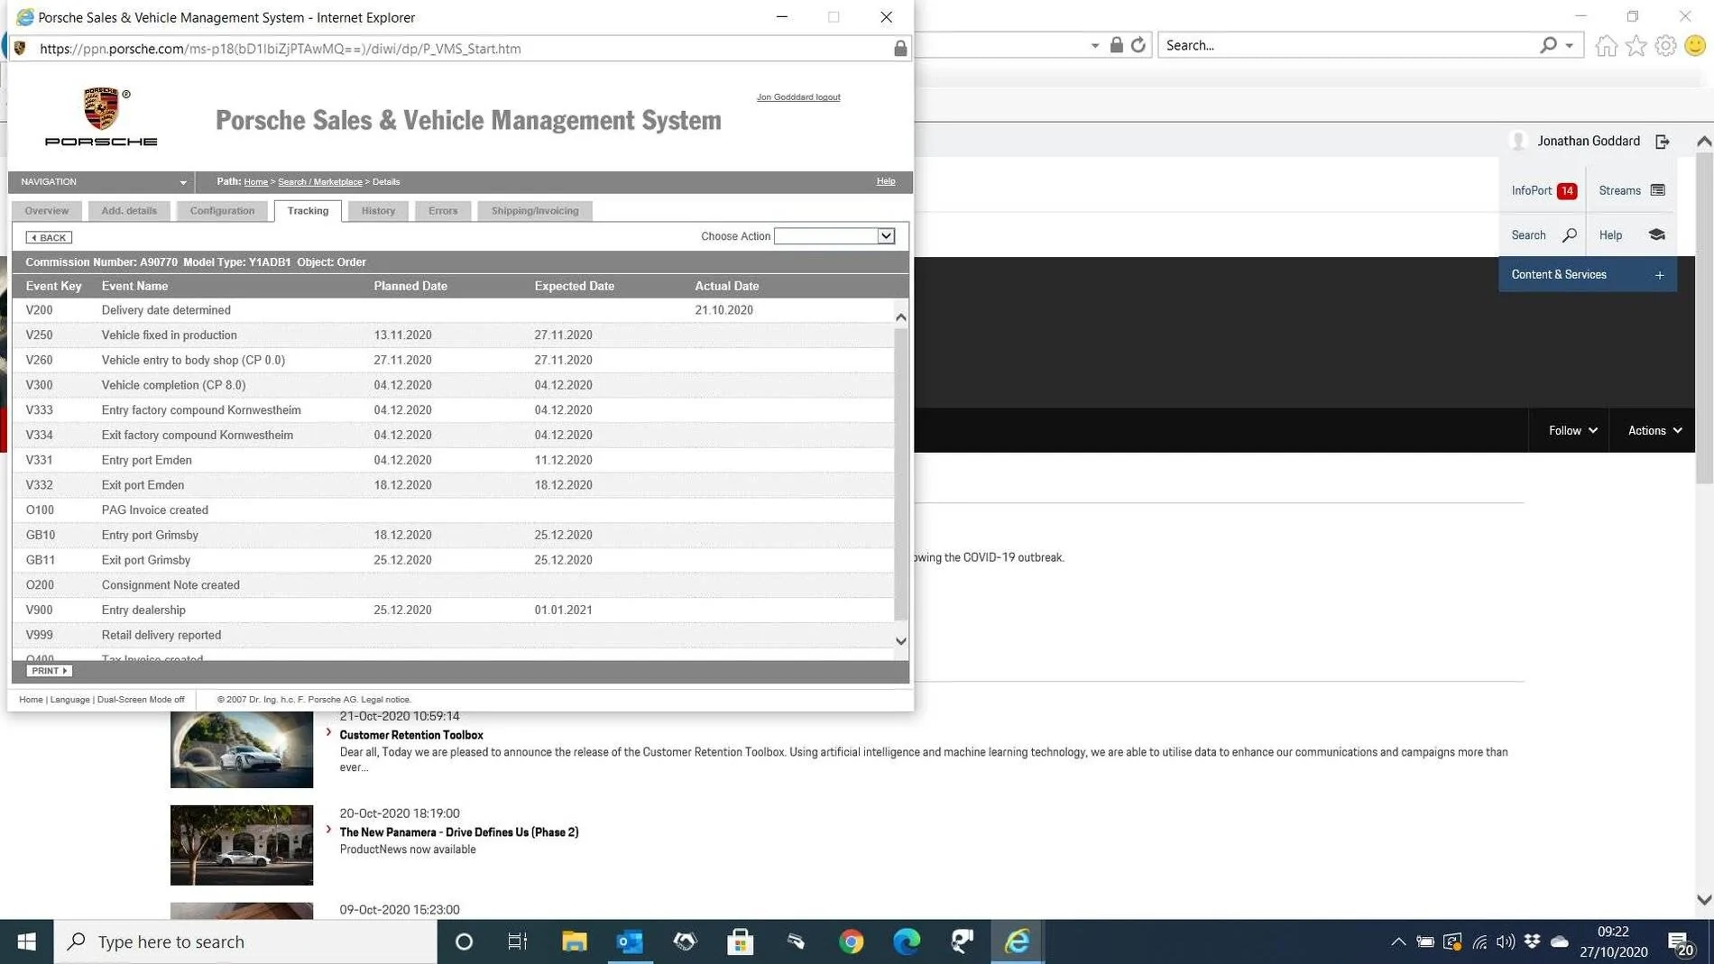Screen dimensions: 1714x964
Task: Click popup address bar URL
Action: pos(281,49)
